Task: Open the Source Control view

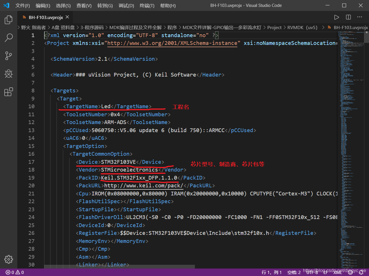Action: coord(9,56)
